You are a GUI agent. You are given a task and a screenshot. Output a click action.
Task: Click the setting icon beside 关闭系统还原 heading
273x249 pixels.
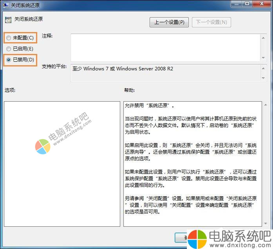point(8,19)
